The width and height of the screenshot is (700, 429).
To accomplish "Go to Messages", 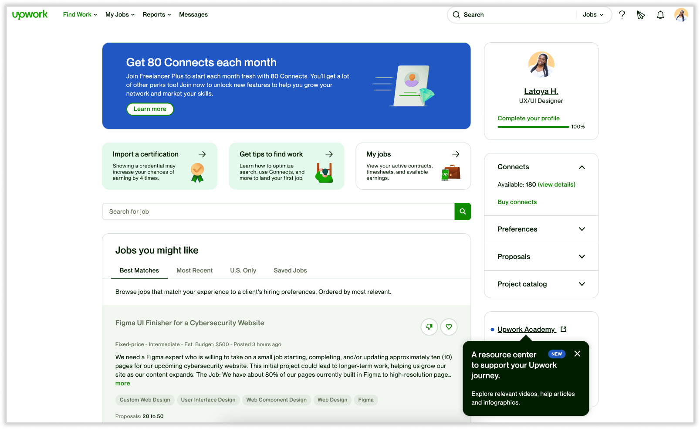I will 193,15.
